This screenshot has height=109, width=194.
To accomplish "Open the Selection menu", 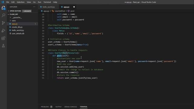I will [x=21, y=2].
